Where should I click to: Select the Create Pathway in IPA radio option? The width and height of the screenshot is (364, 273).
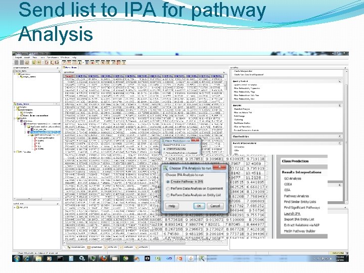(185, 182)
